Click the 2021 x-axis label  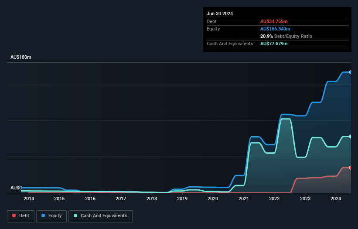244,199
